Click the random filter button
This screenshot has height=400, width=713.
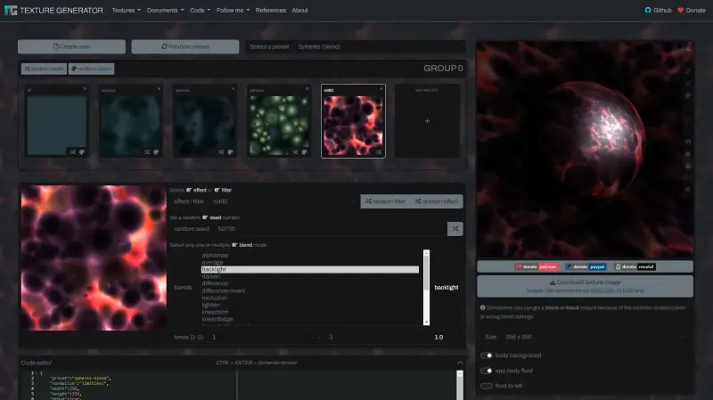coord(386,201)
